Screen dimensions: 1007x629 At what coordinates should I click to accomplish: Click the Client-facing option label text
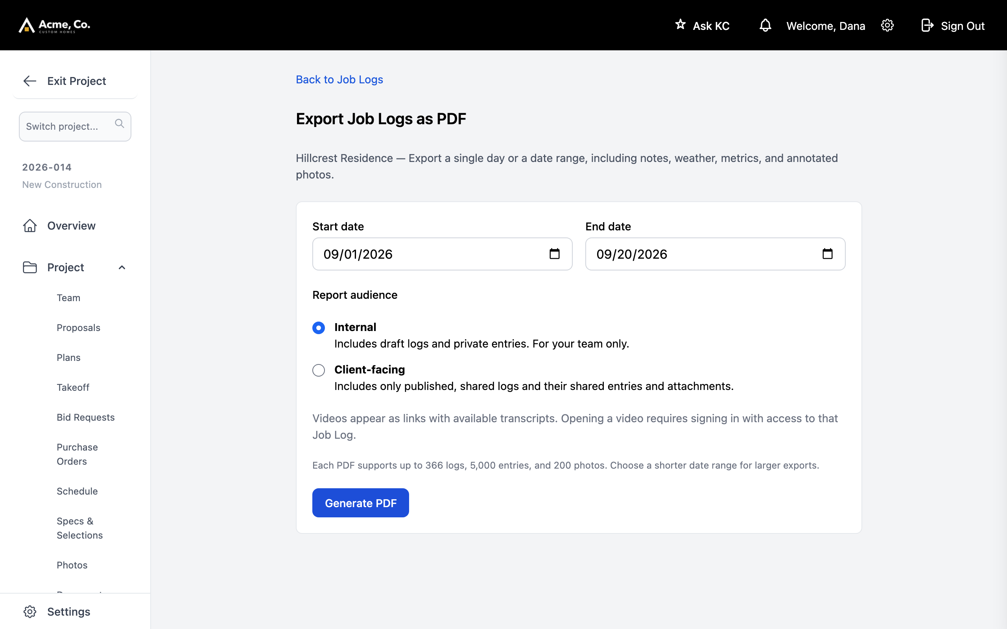pyautogui.click(x=369, y=370)
